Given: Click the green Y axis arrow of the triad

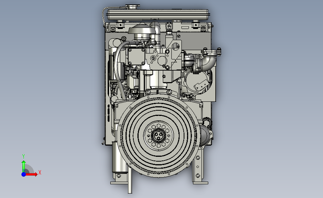Looking at the screenshot, I should point(24,166).
